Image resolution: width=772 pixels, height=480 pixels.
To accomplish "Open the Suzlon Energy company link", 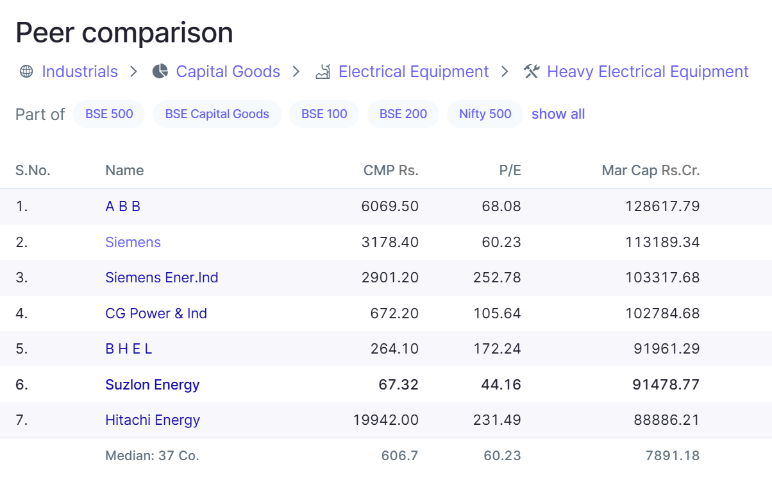I will point(153,385).
